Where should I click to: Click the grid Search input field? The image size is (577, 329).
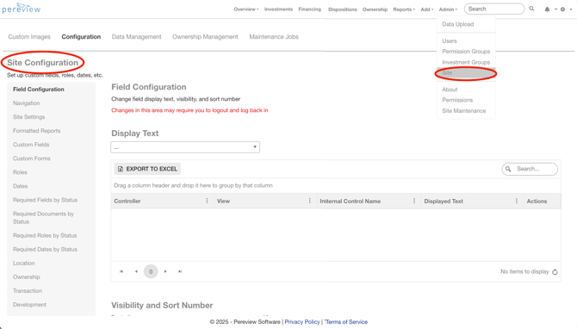(x=530, y=169)
